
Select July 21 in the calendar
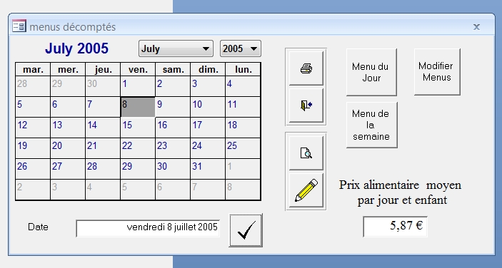103,148
